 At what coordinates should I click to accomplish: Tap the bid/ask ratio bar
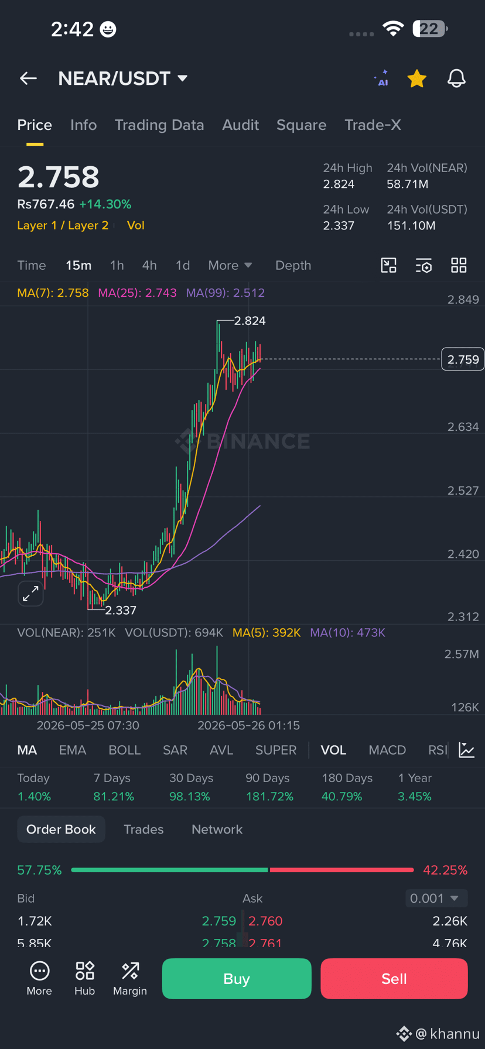tap(242, 870)
